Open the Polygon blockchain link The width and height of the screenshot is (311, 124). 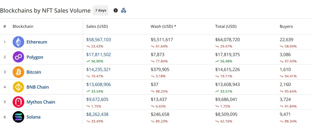pyautogui.click(x=35, y=57)
